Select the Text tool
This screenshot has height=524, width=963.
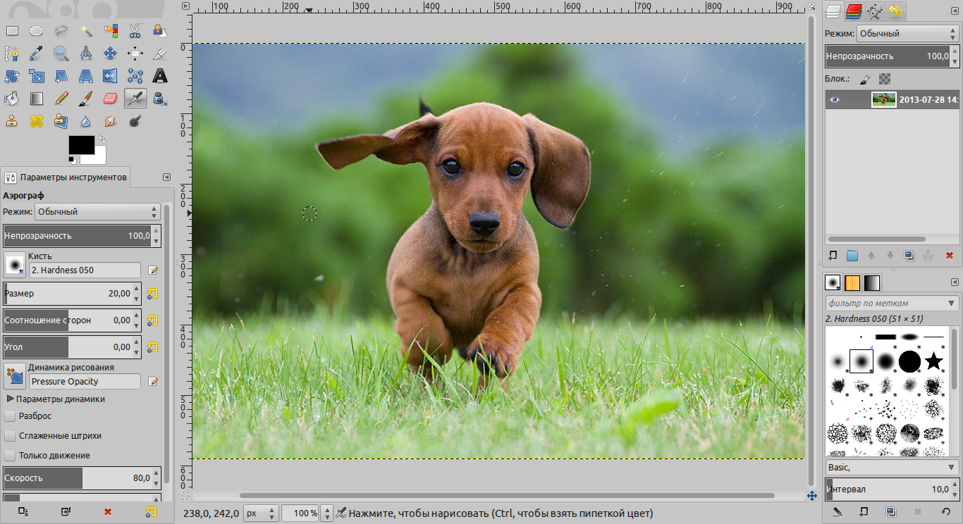coord(160,75)
